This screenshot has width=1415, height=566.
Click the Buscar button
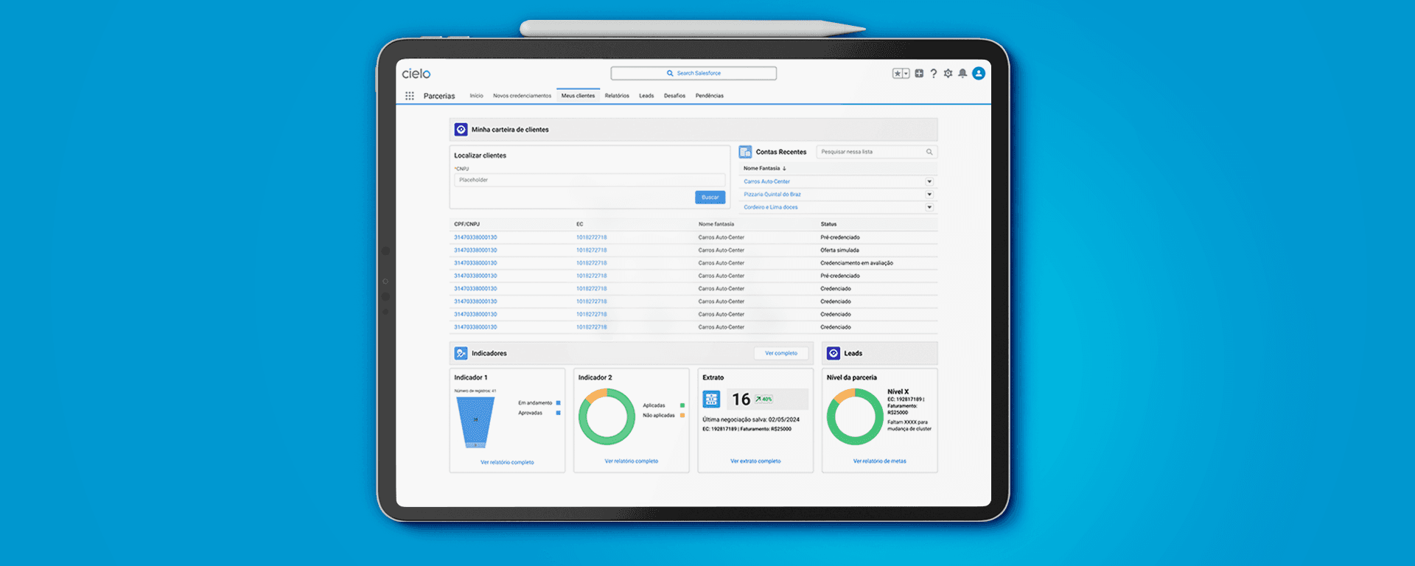pos(710,198)
